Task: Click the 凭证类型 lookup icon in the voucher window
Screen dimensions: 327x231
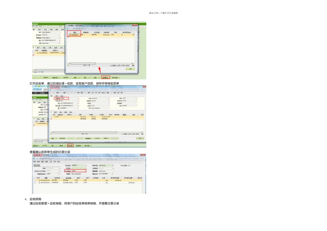Action: coord(85,165)
